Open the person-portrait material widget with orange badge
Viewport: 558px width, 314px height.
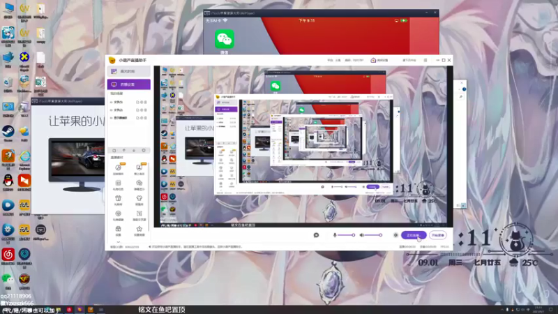point(139,169)
